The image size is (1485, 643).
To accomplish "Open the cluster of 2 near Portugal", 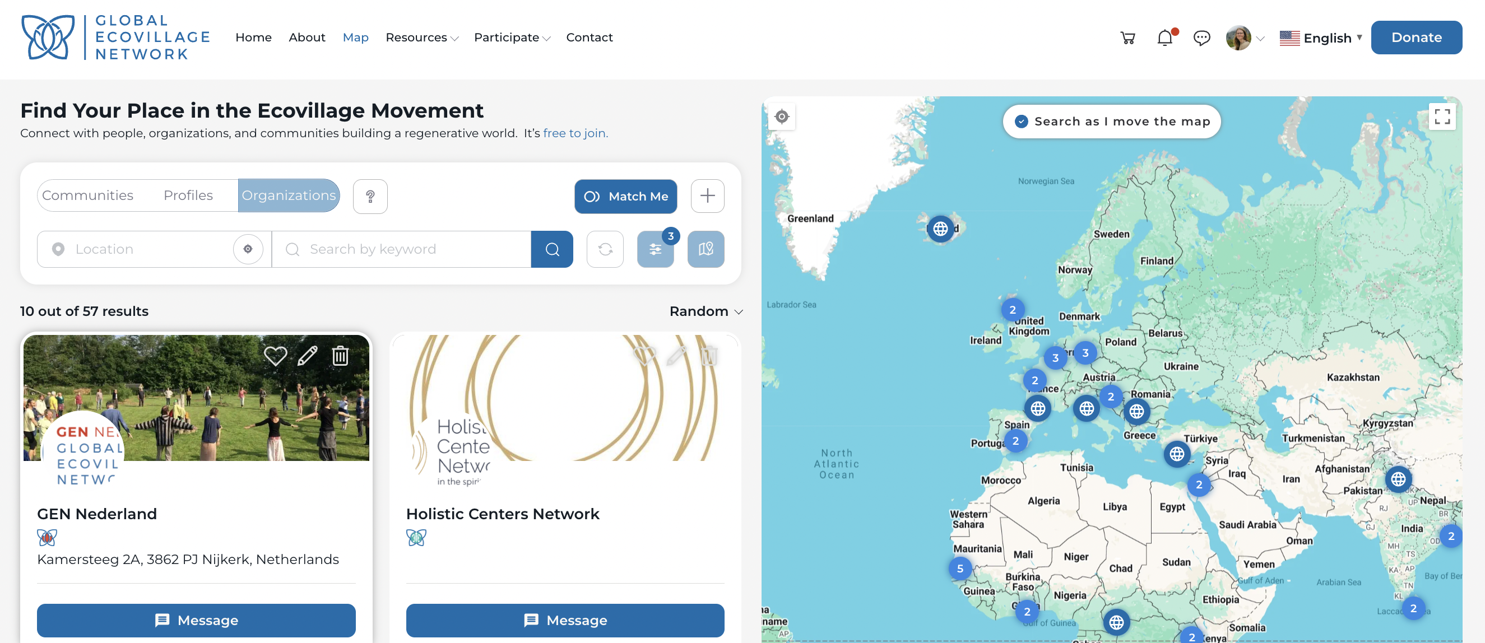I will 1015,441.
